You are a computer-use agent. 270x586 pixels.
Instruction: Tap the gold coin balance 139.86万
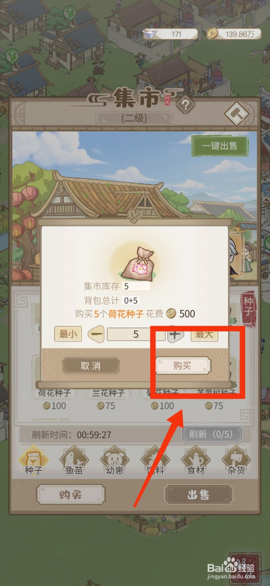click(235, 34)
